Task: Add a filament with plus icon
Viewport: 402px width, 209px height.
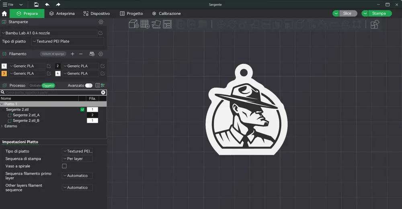Action: coord(72,54)
